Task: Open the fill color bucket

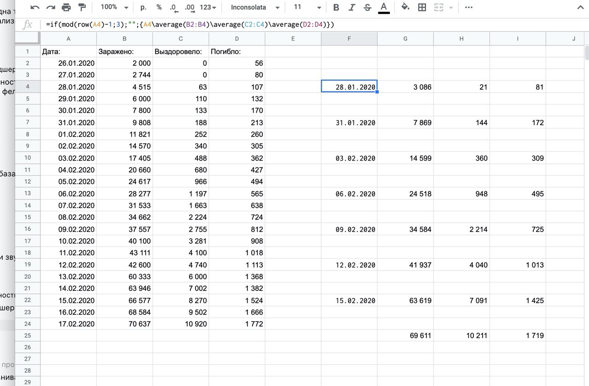Action: click(405, 7)
